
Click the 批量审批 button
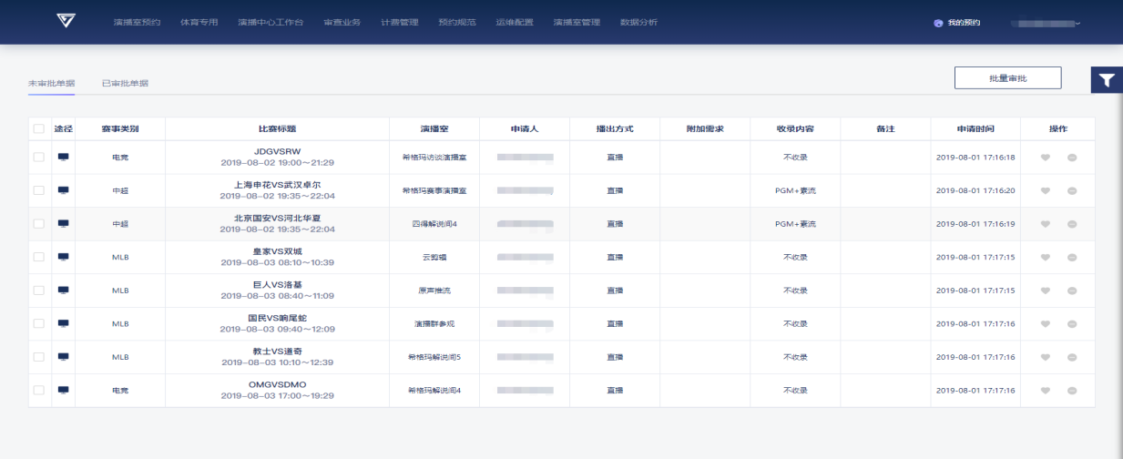1007,78
